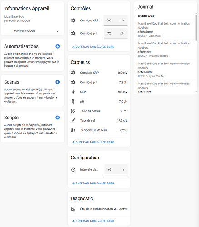Image resolution: width=199 pixels, height=227 pixels.
Task: Add a scene with the Scènes plus icon
Action: [x=58, y=82]
